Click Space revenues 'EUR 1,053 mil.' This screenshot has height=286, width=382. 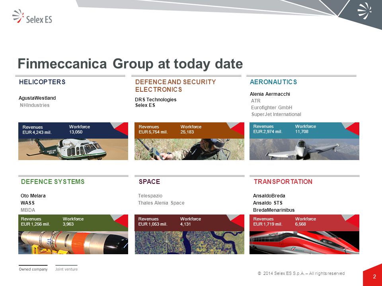click(x=153, y=224)
